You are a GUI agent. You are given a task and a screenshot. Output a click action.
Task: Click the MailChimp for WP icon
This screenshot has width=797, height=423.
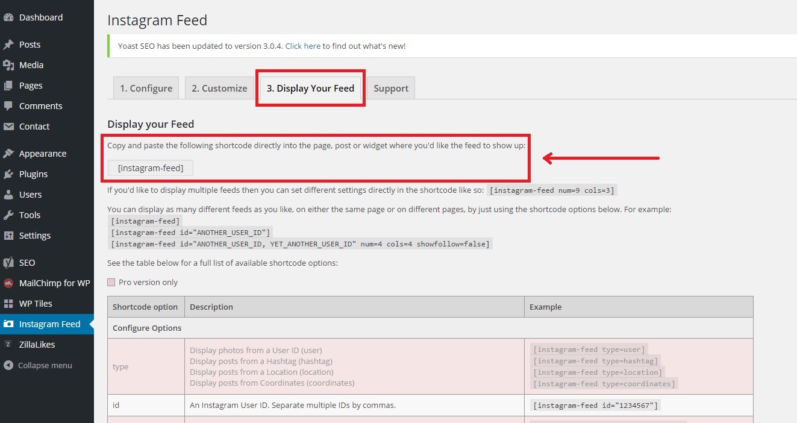(x=8, y=283)
